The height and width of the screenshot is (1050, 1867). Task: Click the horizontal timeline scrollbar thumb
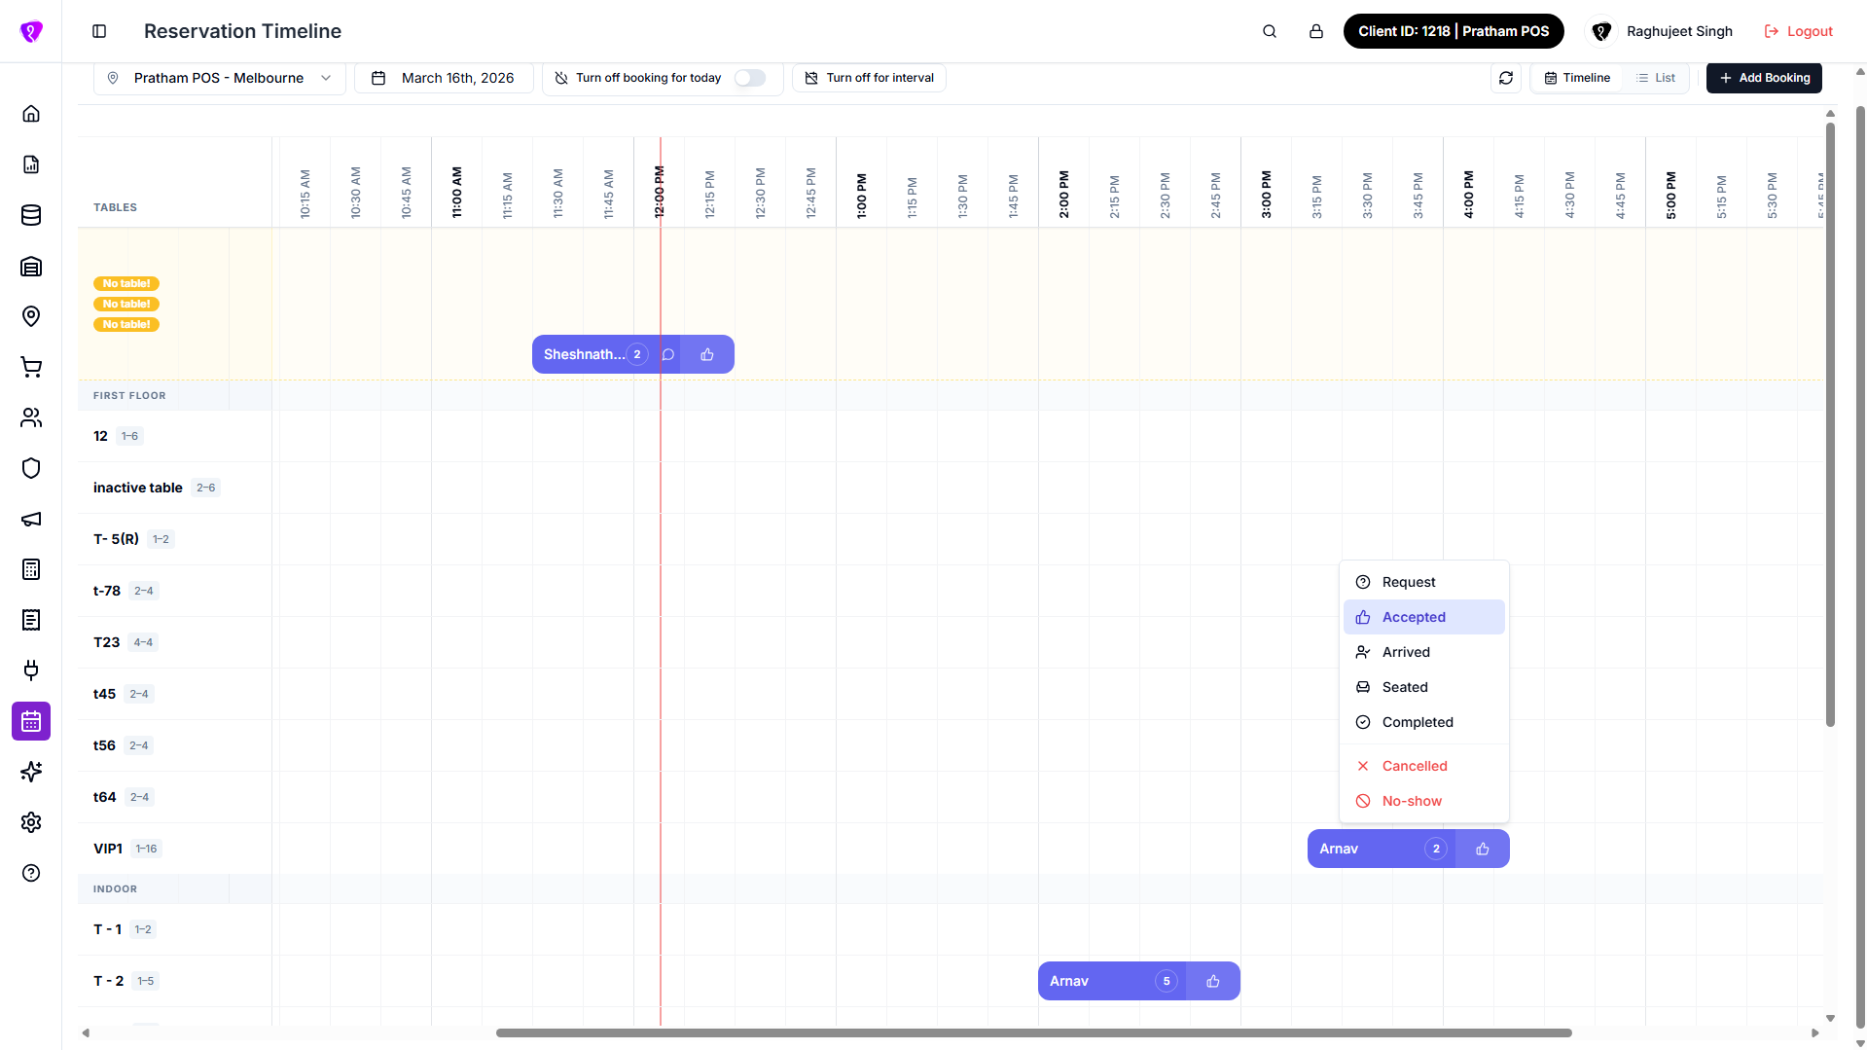pos(1033,1032)
